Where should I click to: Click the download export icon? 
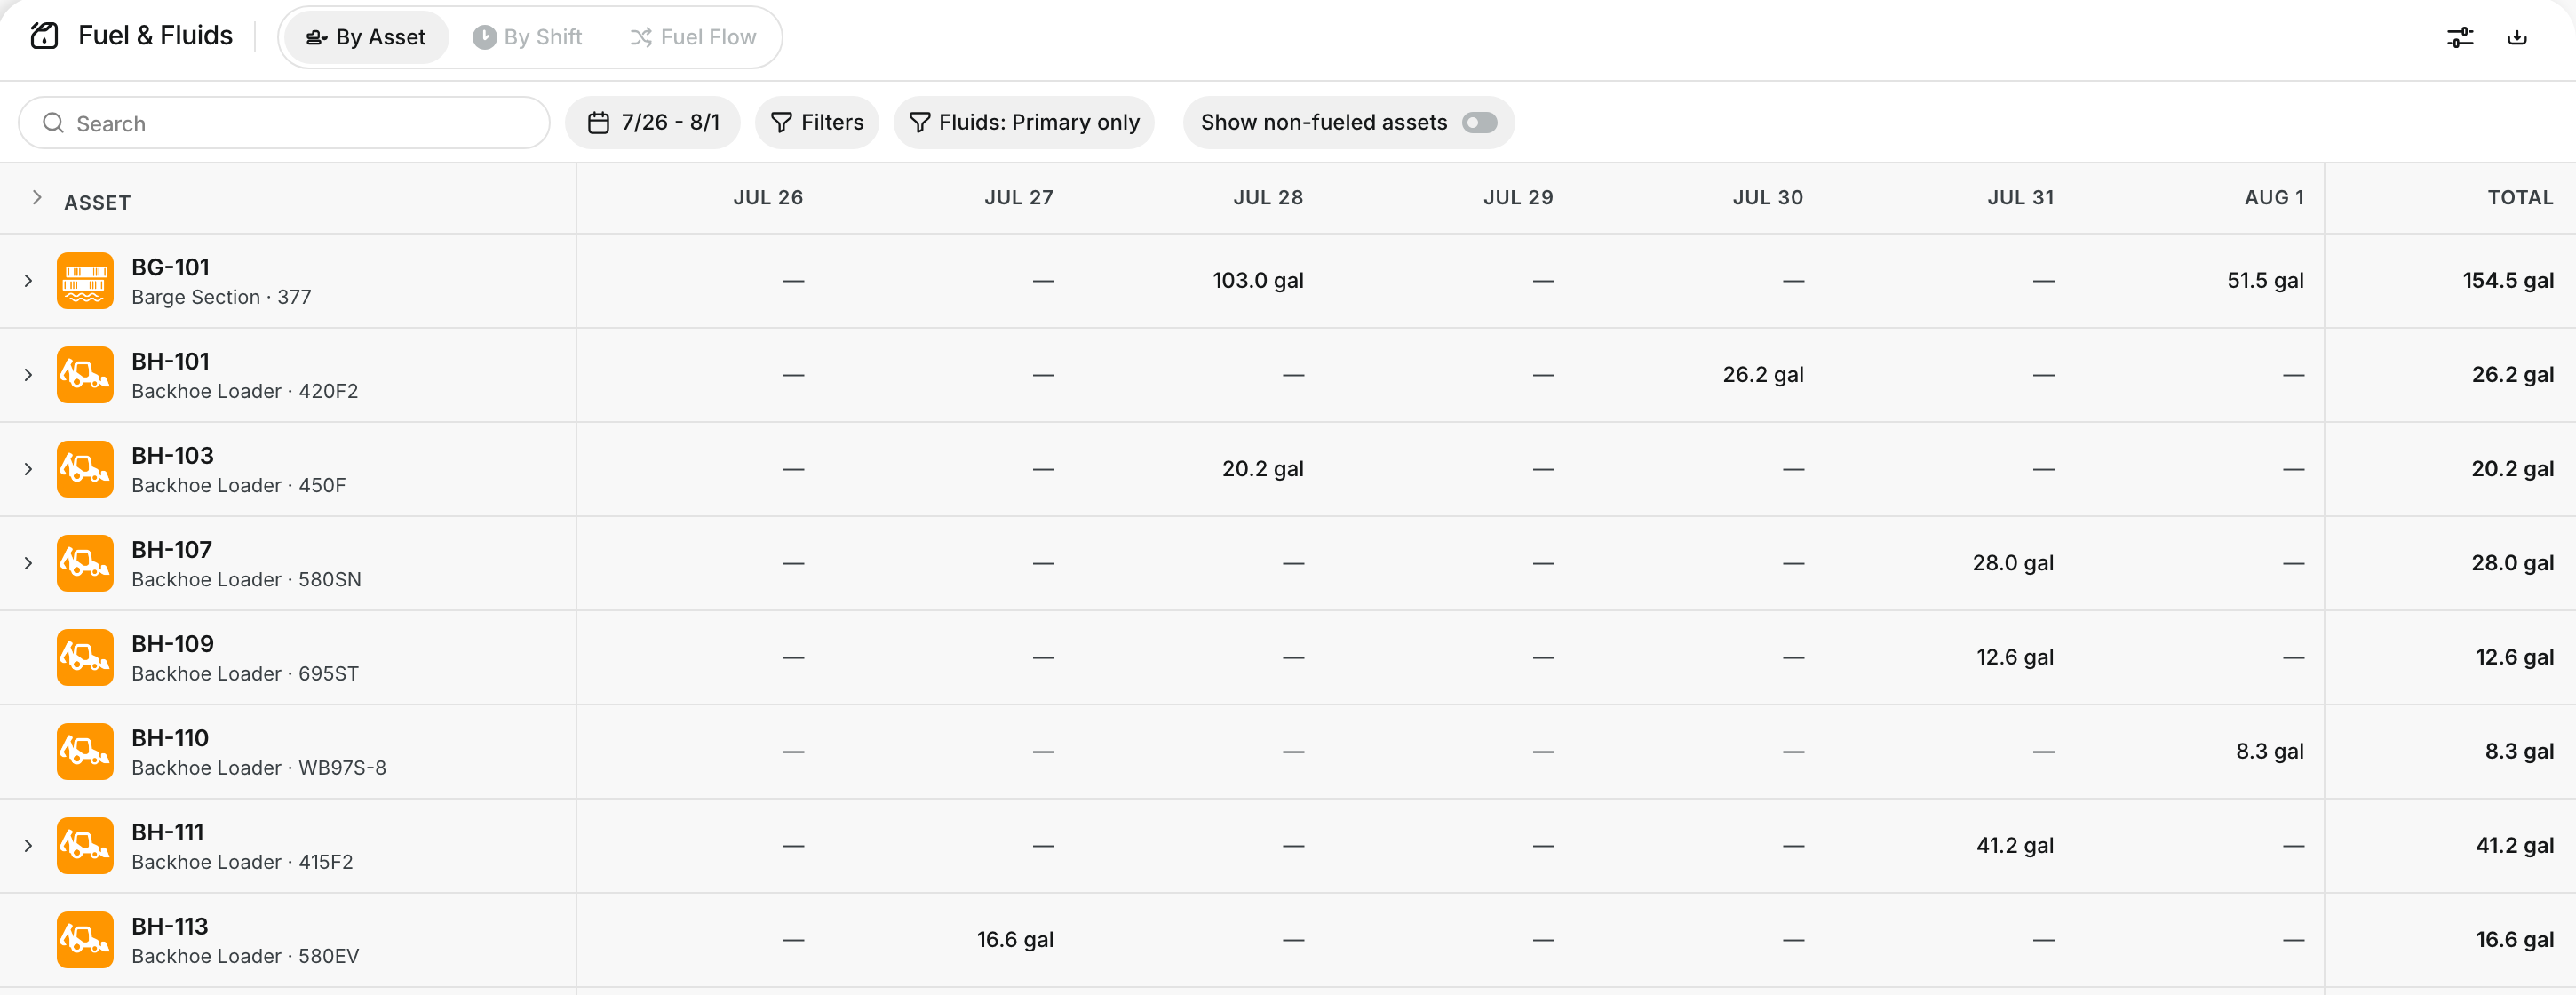click(2517, 37)
